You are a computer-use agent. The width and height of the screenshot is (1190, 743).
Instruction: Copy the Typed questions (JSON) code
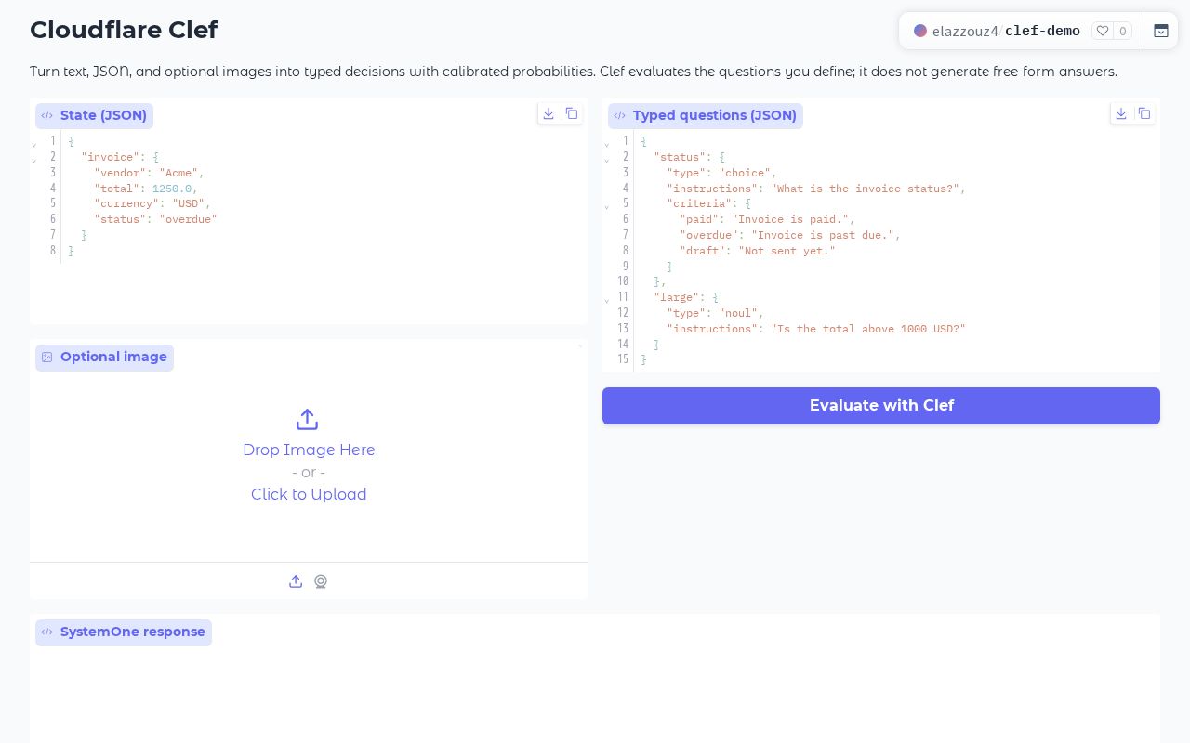click(x=1144, y=113)
